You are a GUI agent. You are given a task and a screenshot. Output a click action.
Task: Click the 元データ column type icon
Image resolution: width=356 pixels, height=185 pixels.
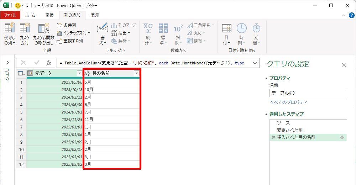[30, 73]
